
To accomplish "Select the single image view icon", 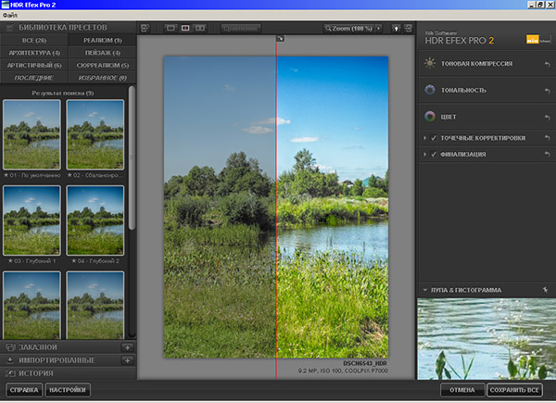I will [170, 28].
